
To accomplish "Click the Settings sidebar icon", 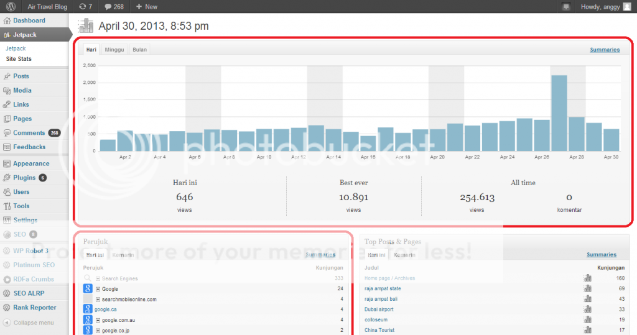I will 7,219.
